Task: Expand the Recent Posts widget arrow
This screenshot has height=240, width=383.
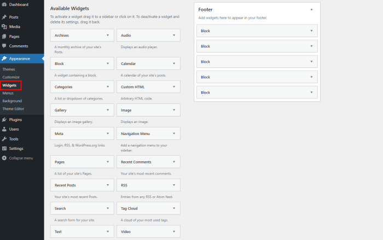Action: tap(108, 185)
